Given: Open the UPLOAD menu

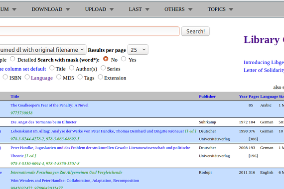Looking at the screenshot, I should pos(99,9).
